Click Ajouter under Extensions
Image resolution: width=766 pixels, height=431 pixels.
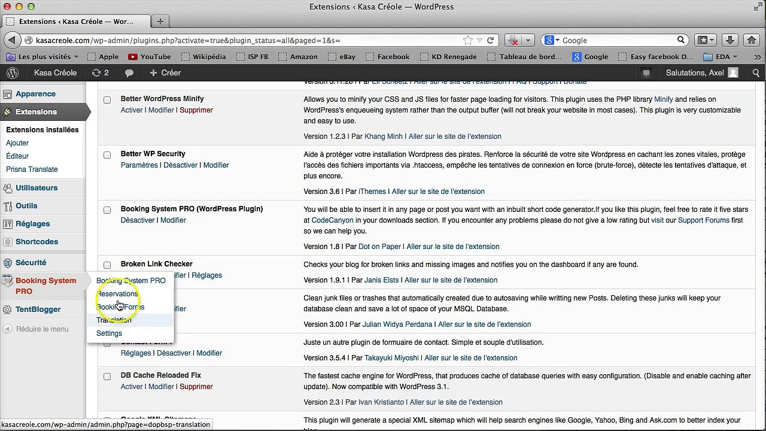click(17, 143)
